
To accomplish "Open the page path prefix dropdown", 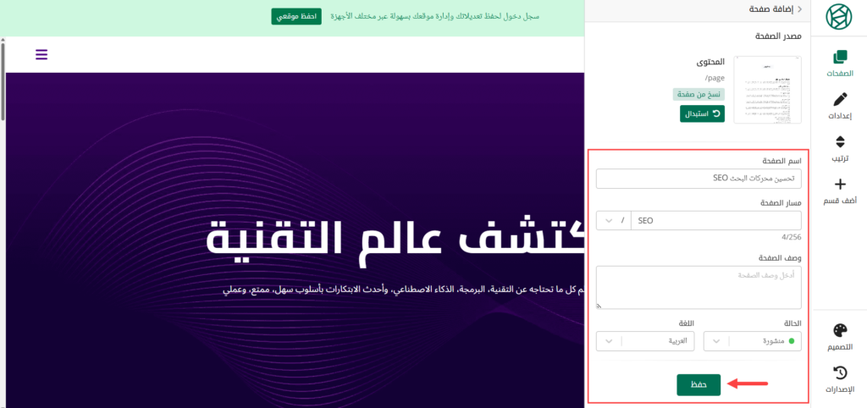I will coord(609,220).
